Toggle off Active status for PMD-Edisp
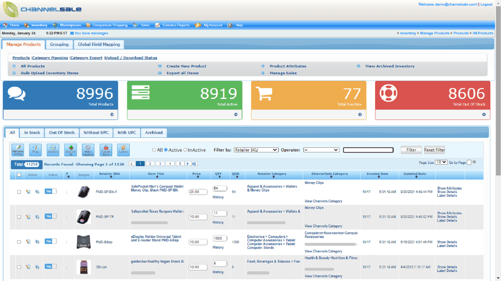The width and height of the screenshot is (501, 281). (x=50, y=241)
